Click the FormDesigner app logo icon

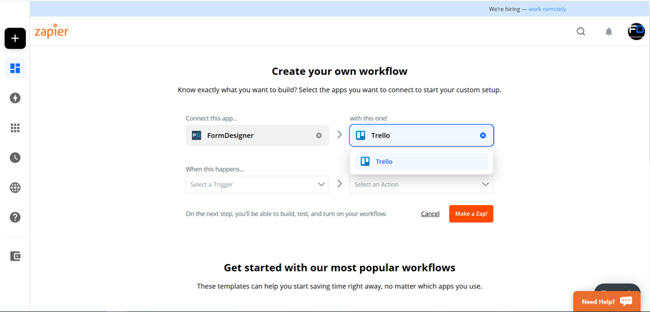pos(196,135)
